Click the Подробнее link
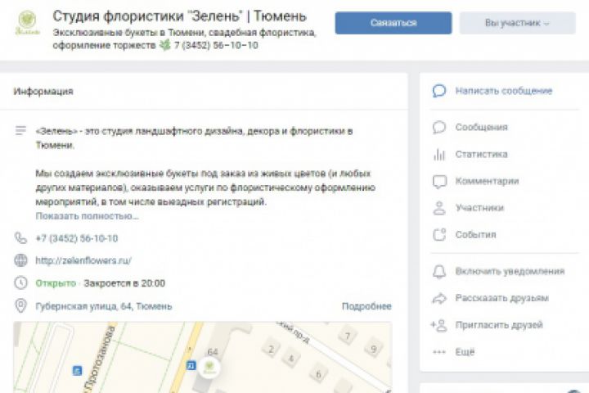 [366, 306]
